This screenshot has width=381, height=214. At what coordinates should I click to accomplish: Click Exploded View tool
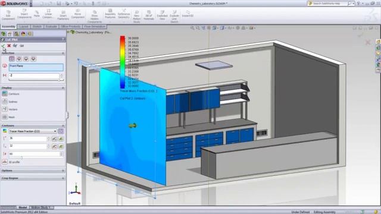click(162, 15)
